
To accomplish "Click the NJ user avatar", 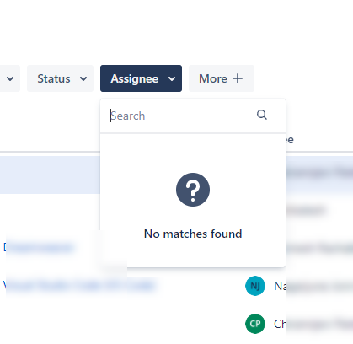I will (255, 286).
